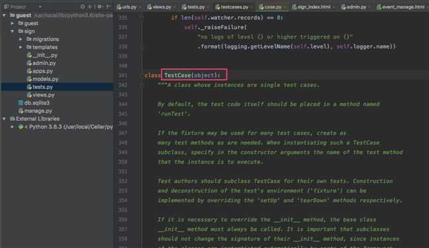Viewport: 429px width, 248px height.
Task: Switch to the views.py editor tab
Action: pos(160,7)
